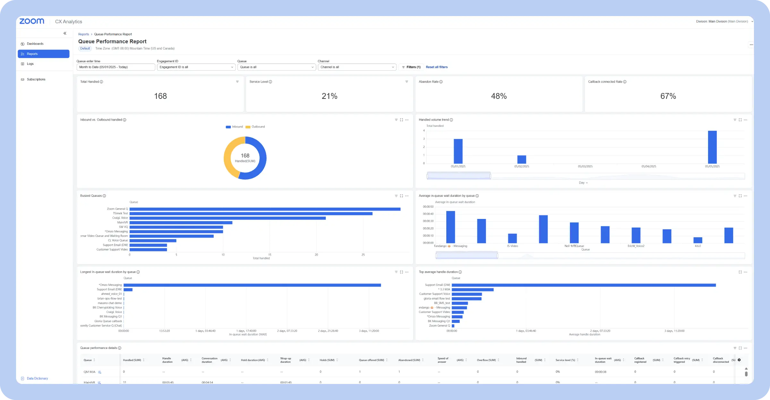770x400 pixels.
Task: Collapse the navigation sidebar with the chevron icon
Action: pos(65,33)
